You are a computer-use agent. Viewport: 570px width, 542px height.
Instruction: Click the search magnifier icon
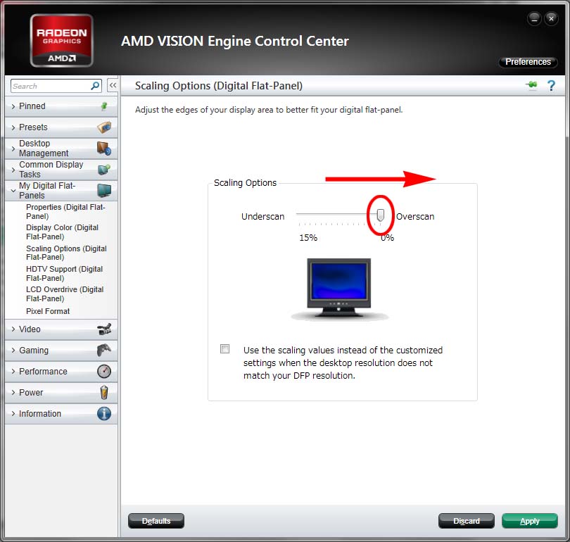pos(96,86)
